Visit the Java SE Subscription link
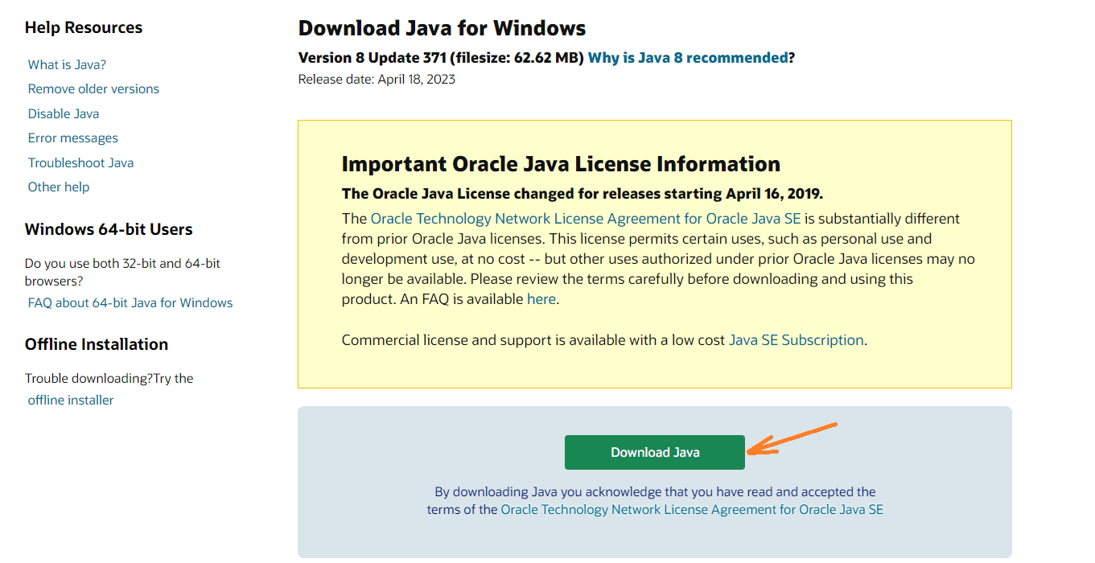This screenshot has height=563, width=1095. pos(796,340)
